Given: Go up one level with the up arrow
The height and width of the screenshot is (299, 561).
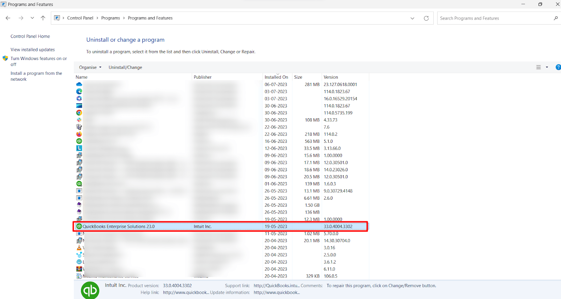Looking at the screenshot, I should pos(43,18).
